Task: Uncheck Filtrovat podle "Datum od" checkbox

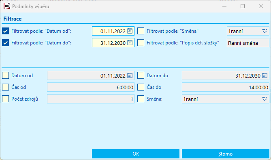Action: [x=6, y=31]
